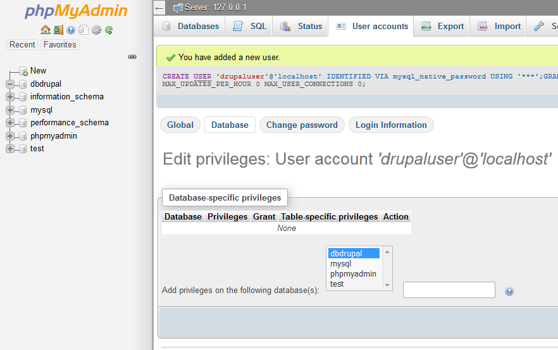The image size is (558, 350).
Task: Expand the phpmyadmin tree node
Action: 10,136
